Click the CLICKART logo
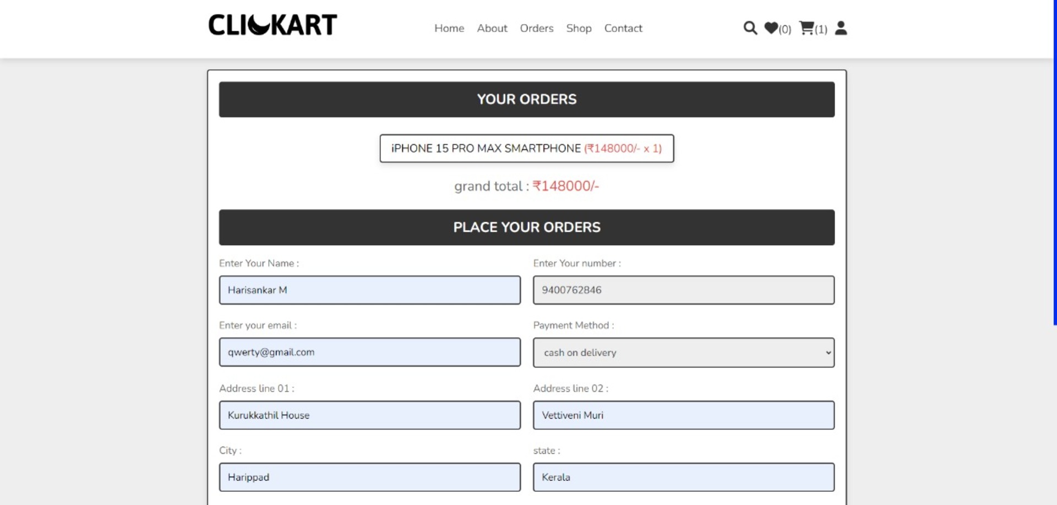The width and height of the screenshot is (1057, 505). coord(273,25)
